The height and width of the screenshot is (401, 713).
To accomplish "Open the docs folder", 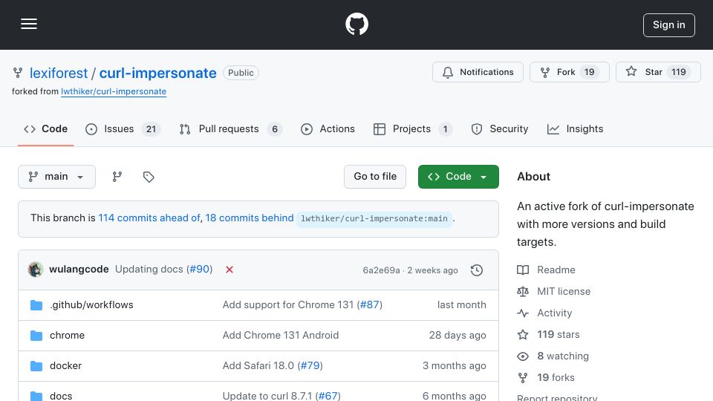I will pyautogui.click(x=61, y=396).
